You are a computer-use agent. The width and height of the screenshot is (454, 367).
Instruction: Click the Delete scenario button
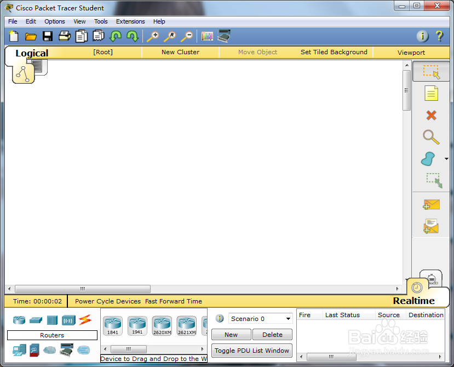click(272, 335)
